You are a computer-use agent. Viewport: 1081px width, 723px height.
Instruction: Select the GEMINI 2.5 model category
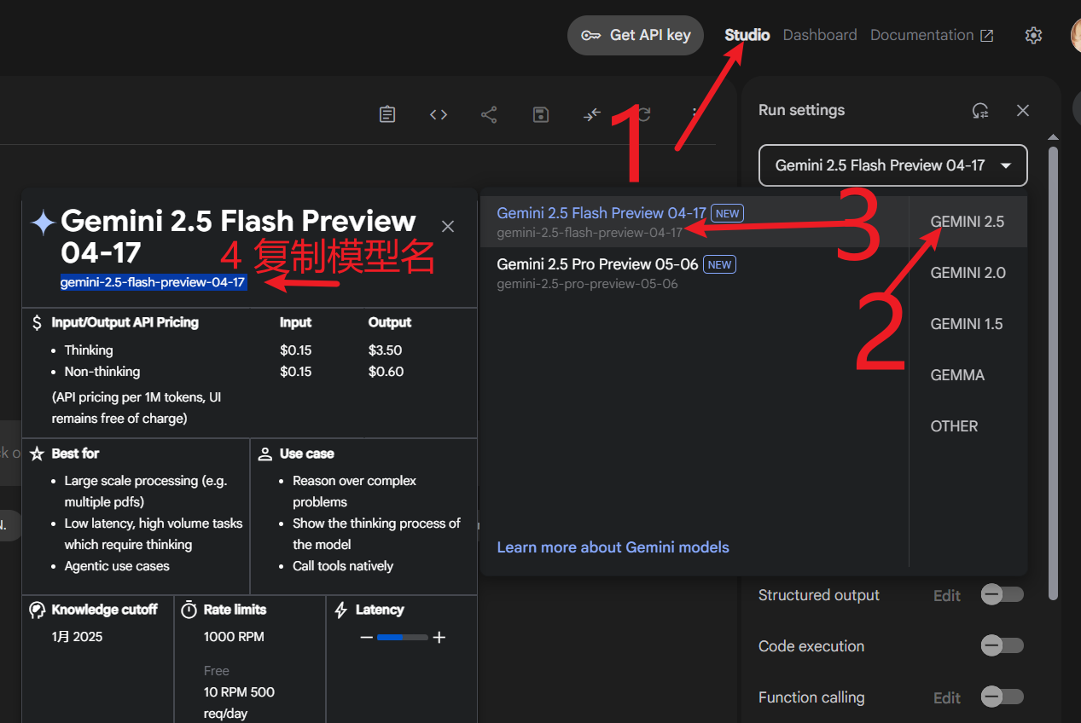pos(968,222)
